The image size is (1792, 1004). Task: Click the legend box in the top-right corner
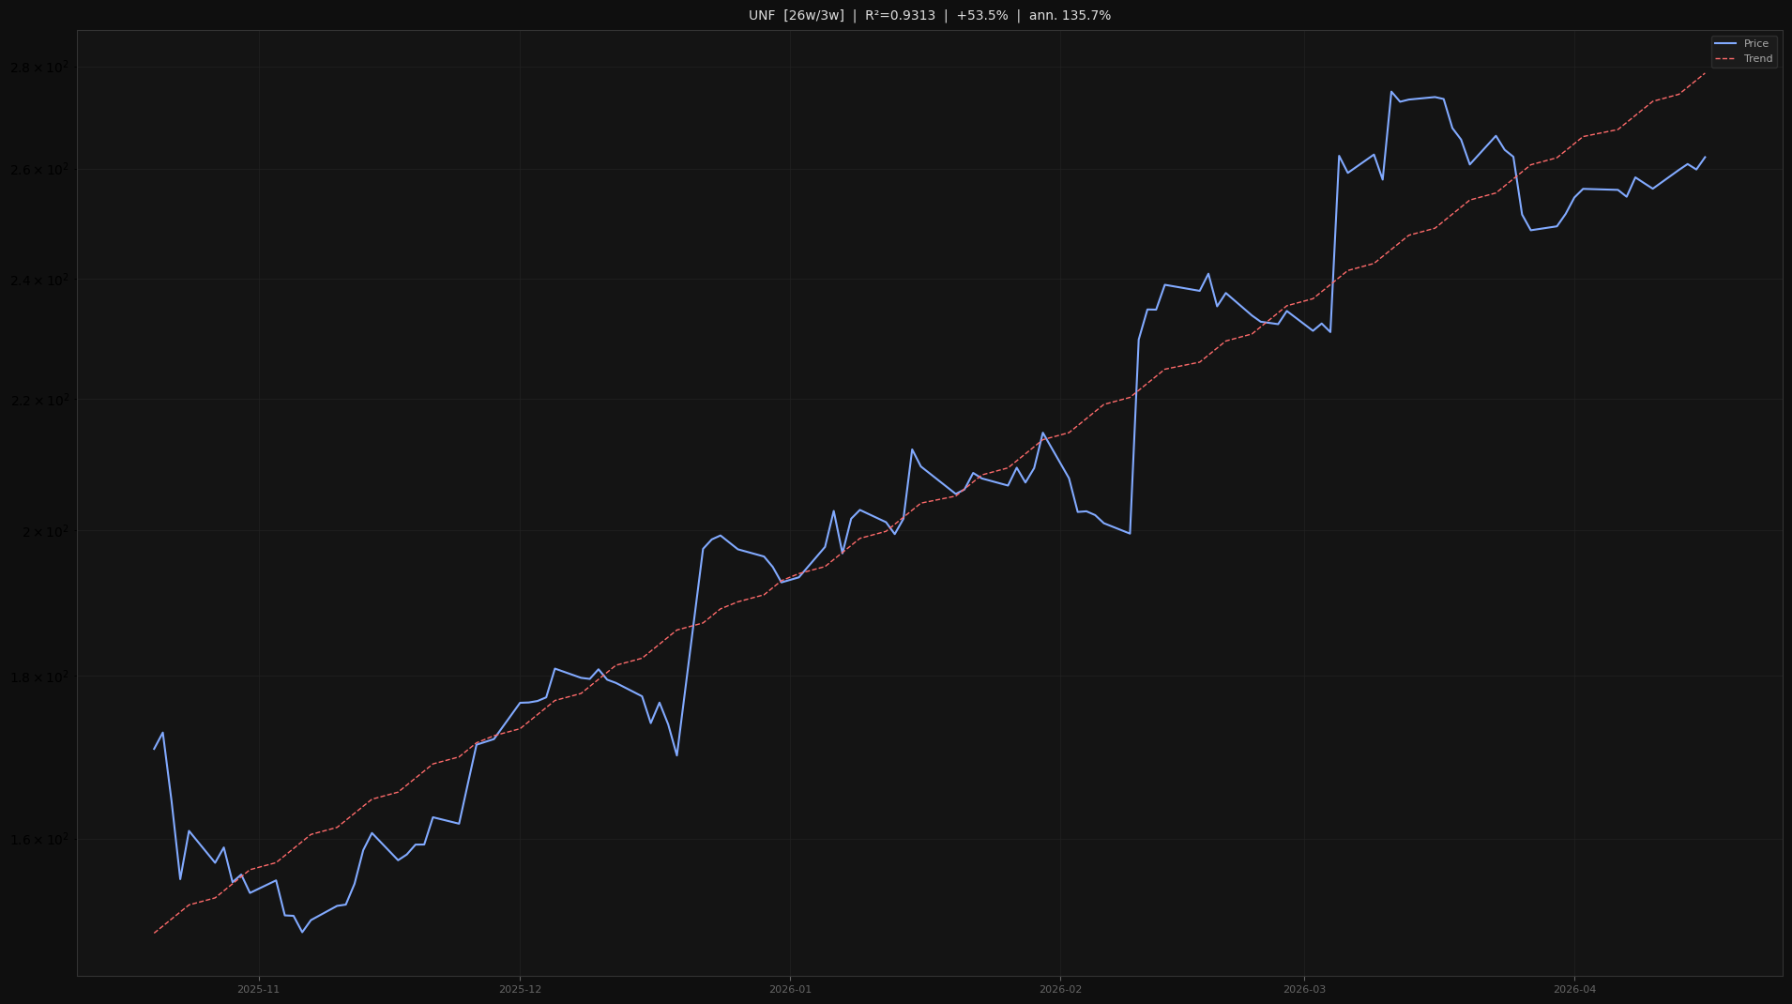1742,51
